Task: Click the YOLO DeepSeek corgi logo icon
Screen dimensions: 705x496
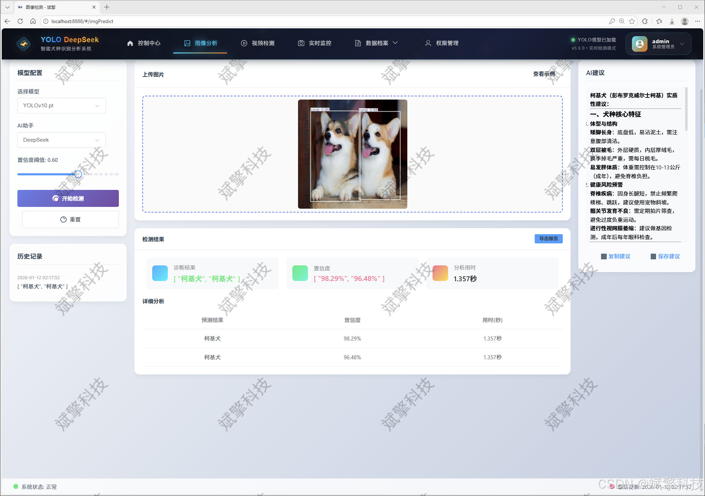Action: coord(24,44)
